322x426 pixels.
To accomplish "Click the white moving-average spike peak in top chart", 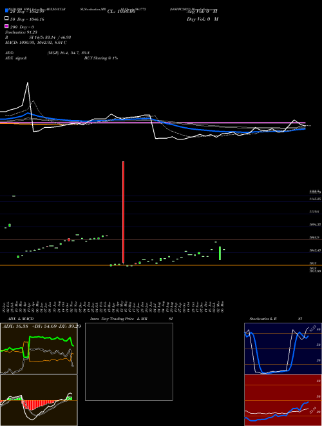I will 28,83.
